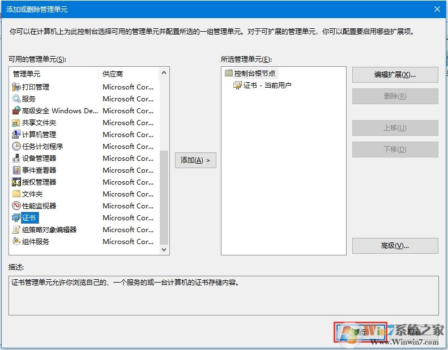The image size is (448, 350).
Task: Select the 服务 gear icon
Action: [16, 99]
